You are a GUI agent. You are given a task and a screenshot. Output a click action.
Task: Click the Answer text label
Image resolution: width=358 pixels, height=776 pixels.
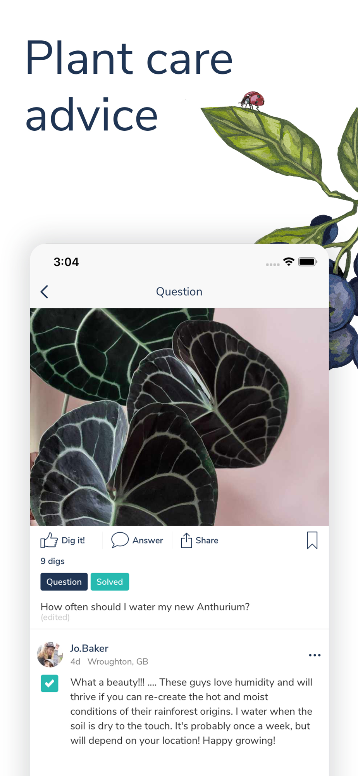(x=148, y=540)
